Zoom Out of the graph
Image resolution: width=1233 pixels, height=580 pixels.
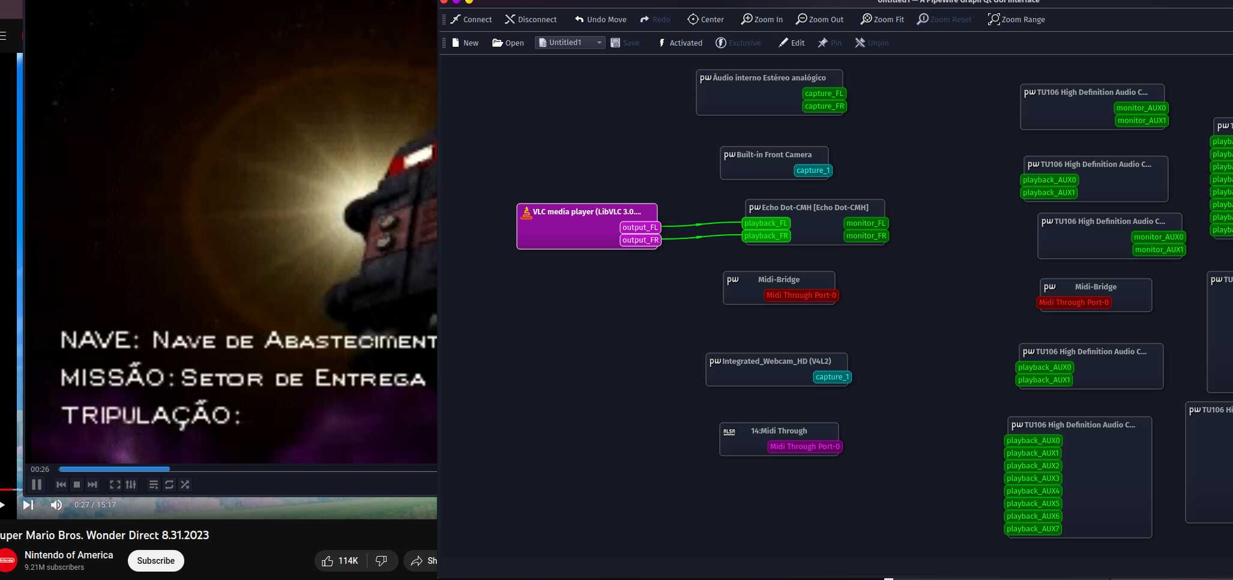point(819,19)
